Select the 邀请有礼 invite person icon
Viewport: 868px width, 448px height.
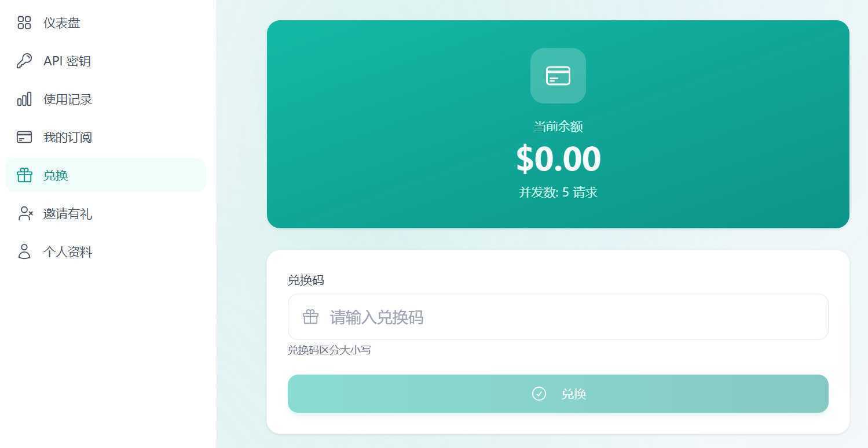[x=24, y=213]
